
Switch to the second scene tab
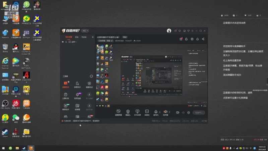tap(77, 37)
